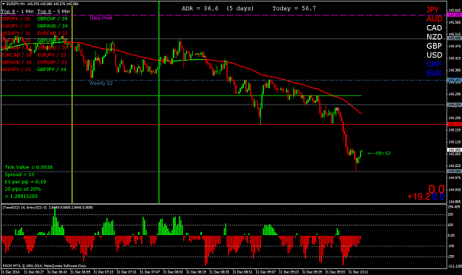
Task: Click the large red '0.0' value
Action: pyautogui.click(x=436, y=189)
